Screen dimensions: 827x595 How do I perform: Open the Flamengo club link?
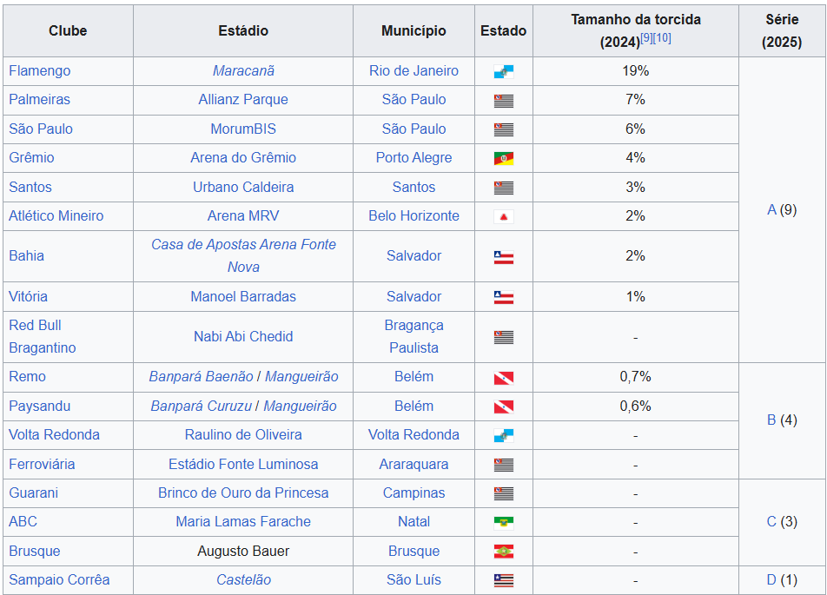pyautogui.click(x=39, y=71)
